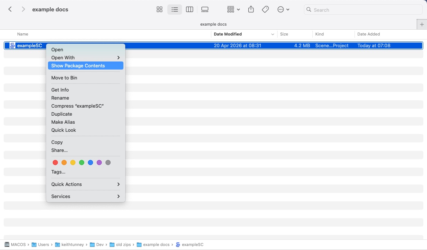Choose Quick Look
Image resolution: width=427 pixels, height=250 pixels.
click(85, 130)
